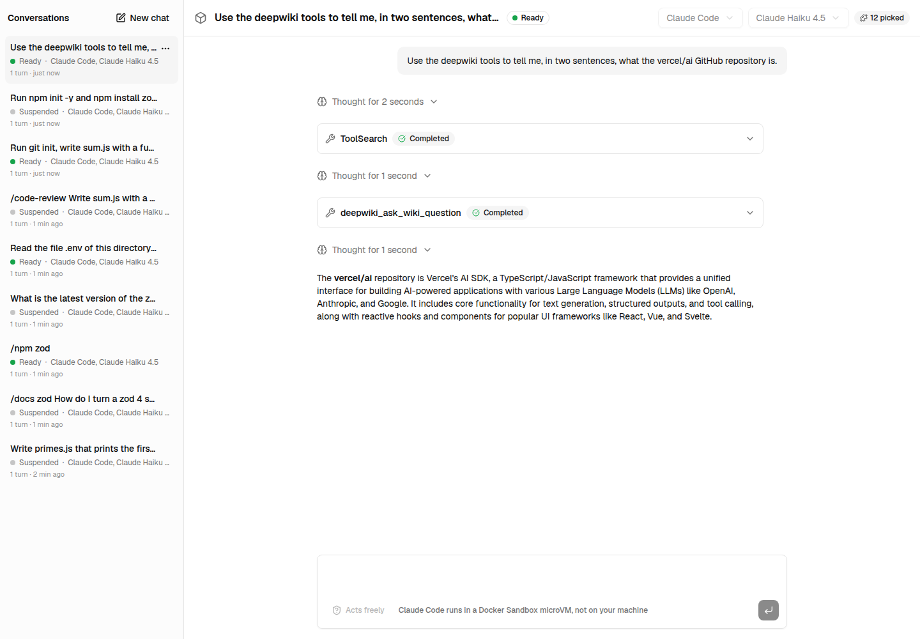This screenshot has height=639, width=920.
Task: Click the Conversations sidebar heading
Action: coord(38,18)
